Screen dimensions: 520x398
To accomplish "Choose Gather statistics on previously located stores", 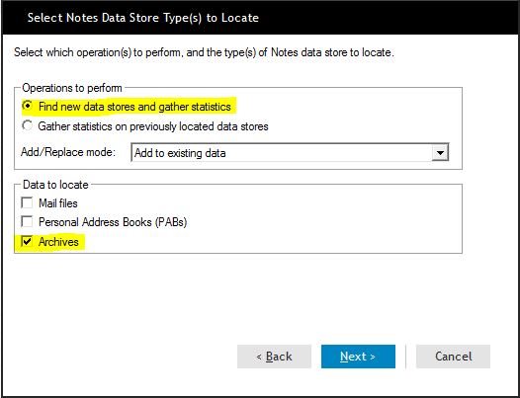I will pyautogui.click(x=28, y=125).
